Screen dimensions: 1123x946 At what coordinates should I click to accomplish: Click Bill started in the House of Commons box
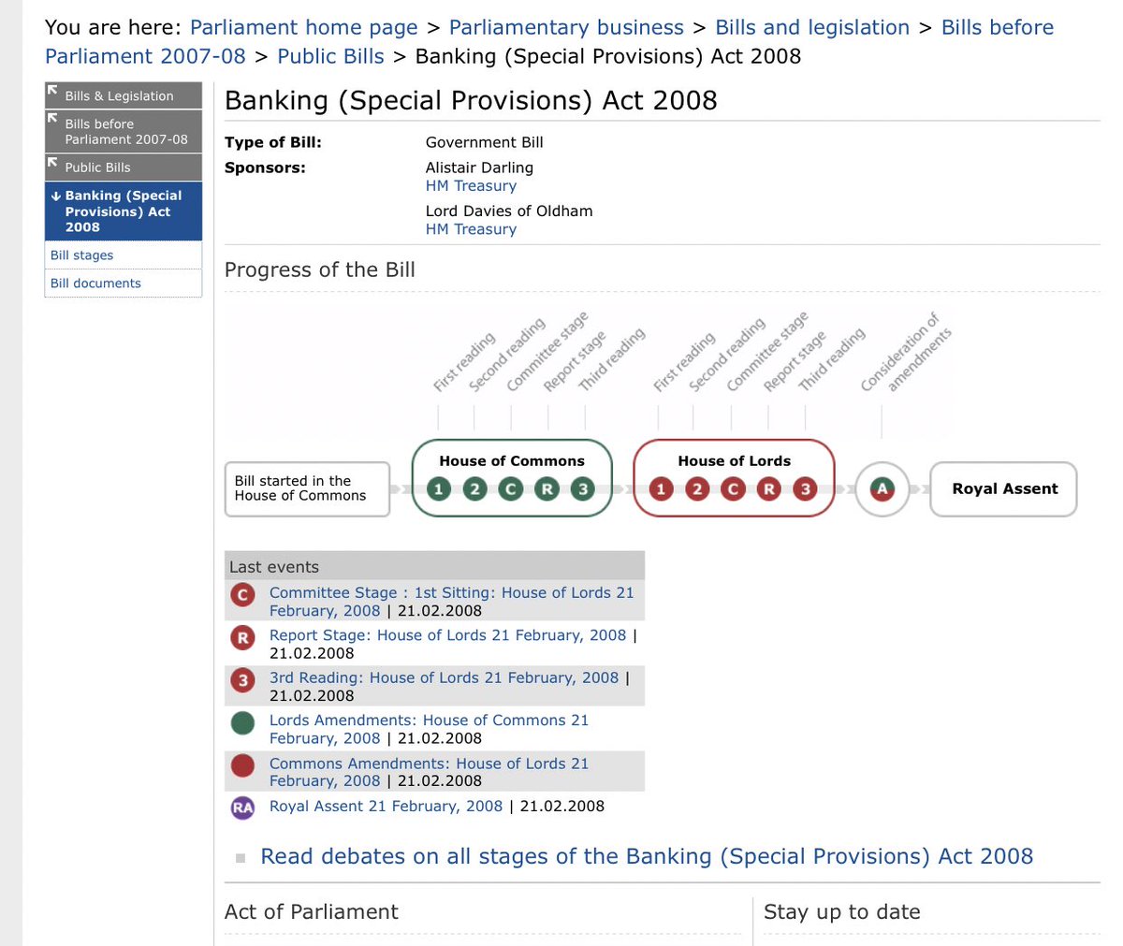point(307,488)
